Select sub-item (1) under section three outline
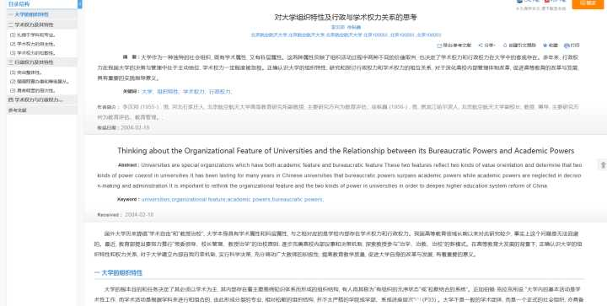The height and width of the screenshot is (306, 607). pyautogui.click(x=26, y=72)
